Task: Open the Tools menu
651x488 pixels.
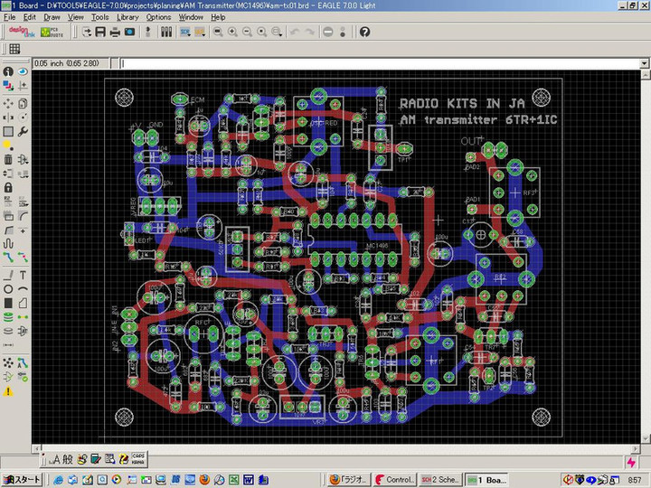Action: tap(99, 17)
